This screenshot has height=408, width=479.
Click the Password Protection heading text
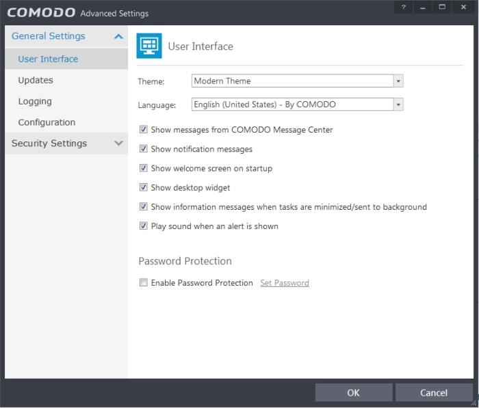click(x=185, y=261)
